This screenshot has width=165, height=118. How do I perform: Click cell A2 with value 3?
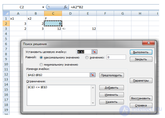[18, 24]
